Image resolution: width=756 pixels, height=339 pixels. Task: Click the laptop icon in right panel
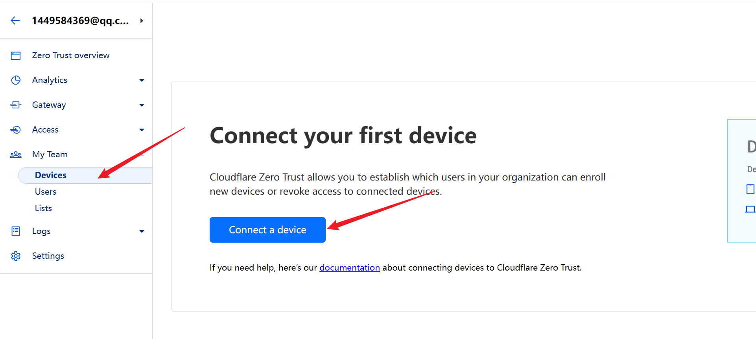pos(750,209)
